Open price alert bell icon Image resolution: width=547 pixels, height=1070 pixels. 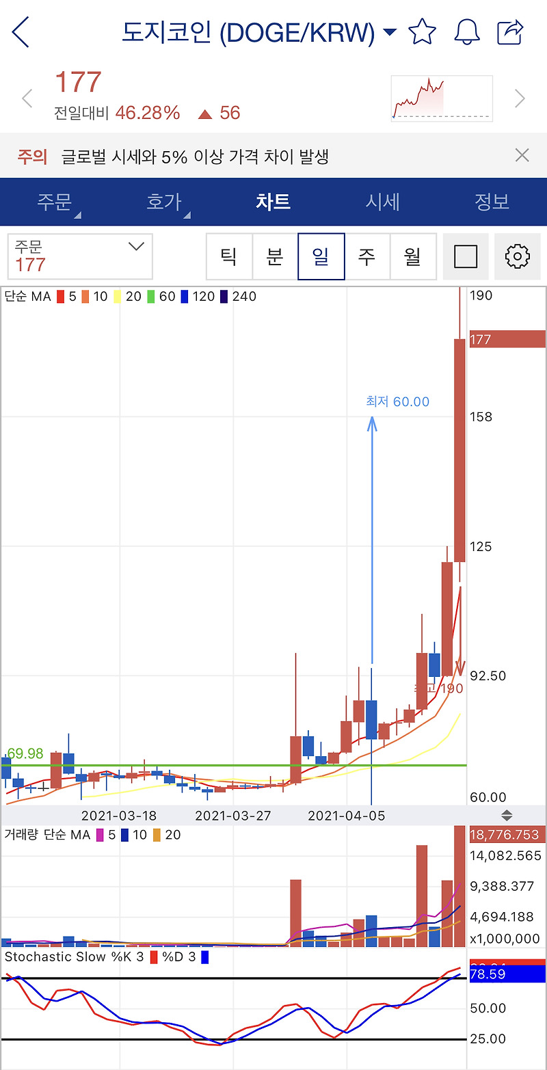point(466,31)
